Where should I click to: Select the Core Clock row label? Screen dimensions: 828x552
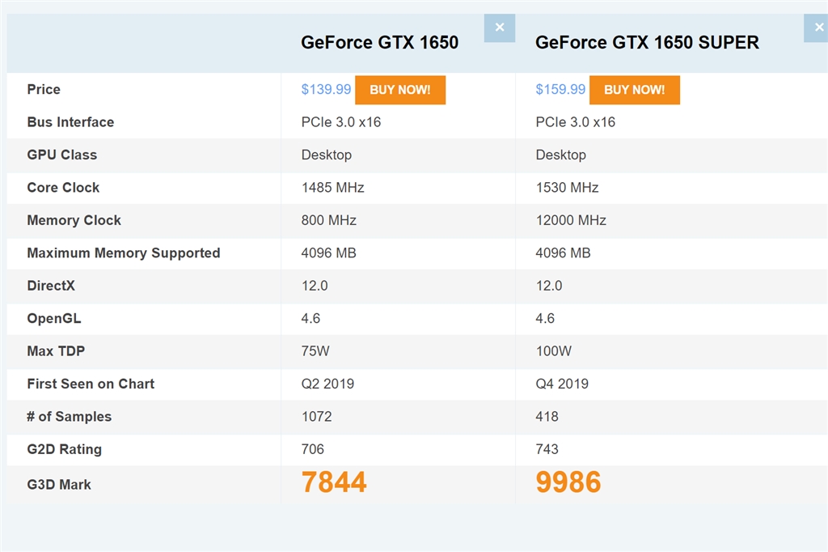(63, 188)
